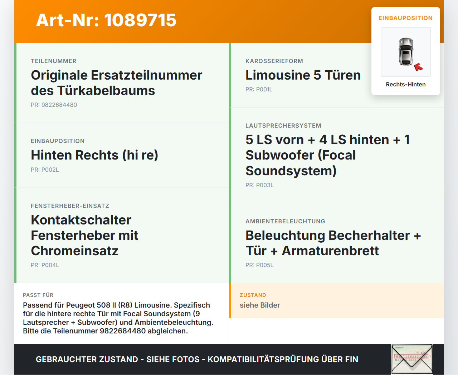Select the 'siehe Bilder' condition text
The width and height of the screenshot is (458, 375).
(260, 305)
